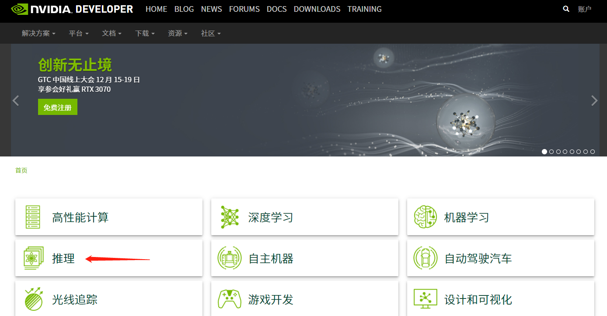
Task: Select the fourth carousel dot
Action: coord(565,152)
